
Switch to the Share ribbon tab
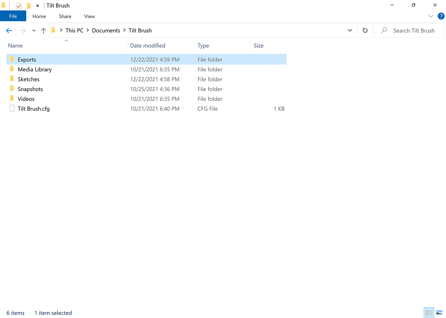pos(65,16)
